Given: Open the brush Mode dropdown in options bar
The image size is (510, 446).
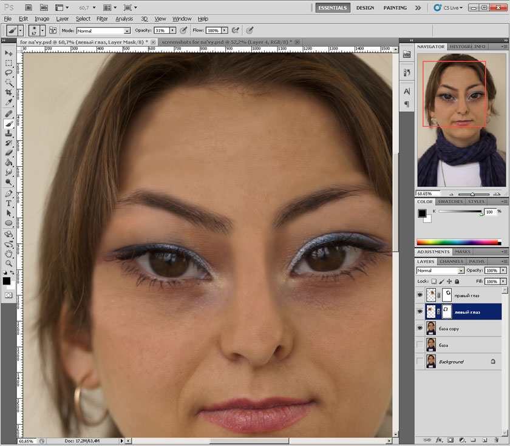Looking at the screenshot, I should [103, 30].
